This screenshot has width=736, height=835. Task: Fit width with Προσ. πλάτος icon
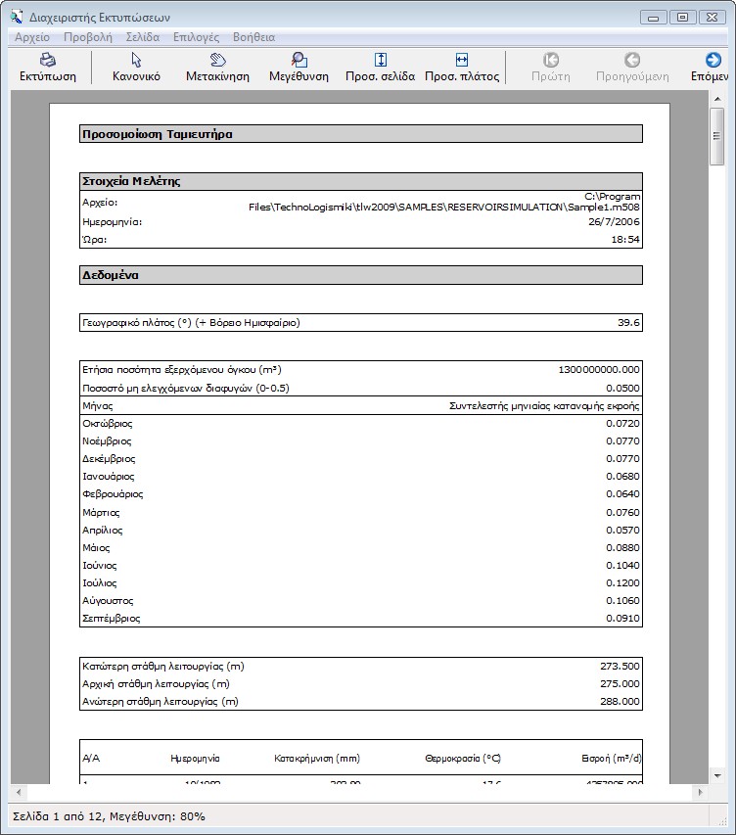tap(462, 61)
